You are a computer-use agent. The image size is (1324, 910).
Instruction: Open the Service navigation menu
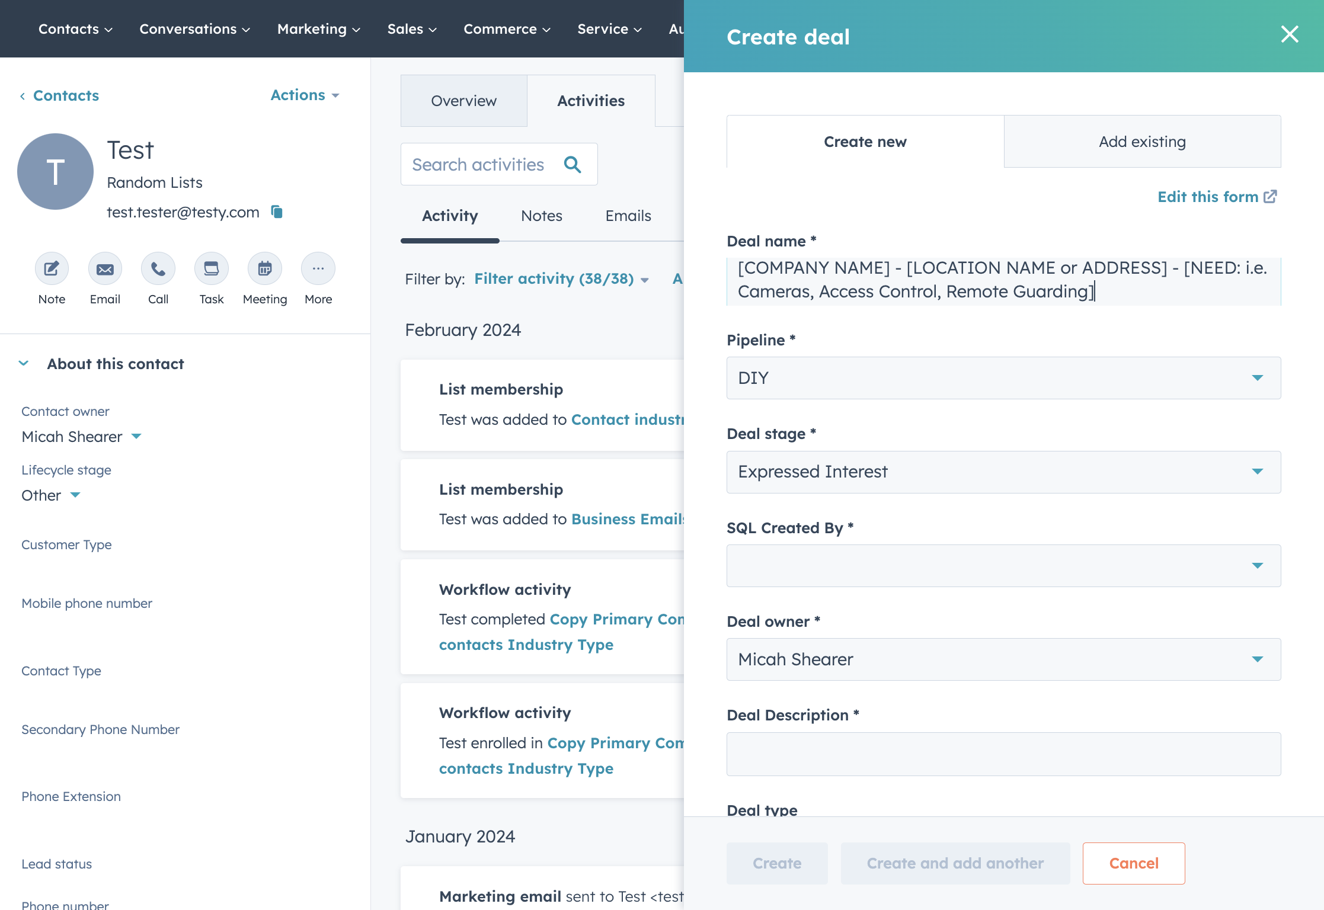point(610,29)
